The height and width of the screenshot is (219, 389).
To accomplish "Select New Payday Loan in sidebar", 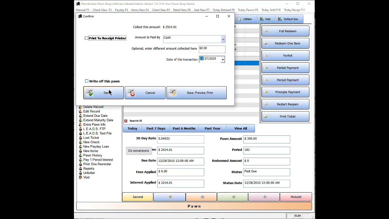I will click(x=96, y=147).
